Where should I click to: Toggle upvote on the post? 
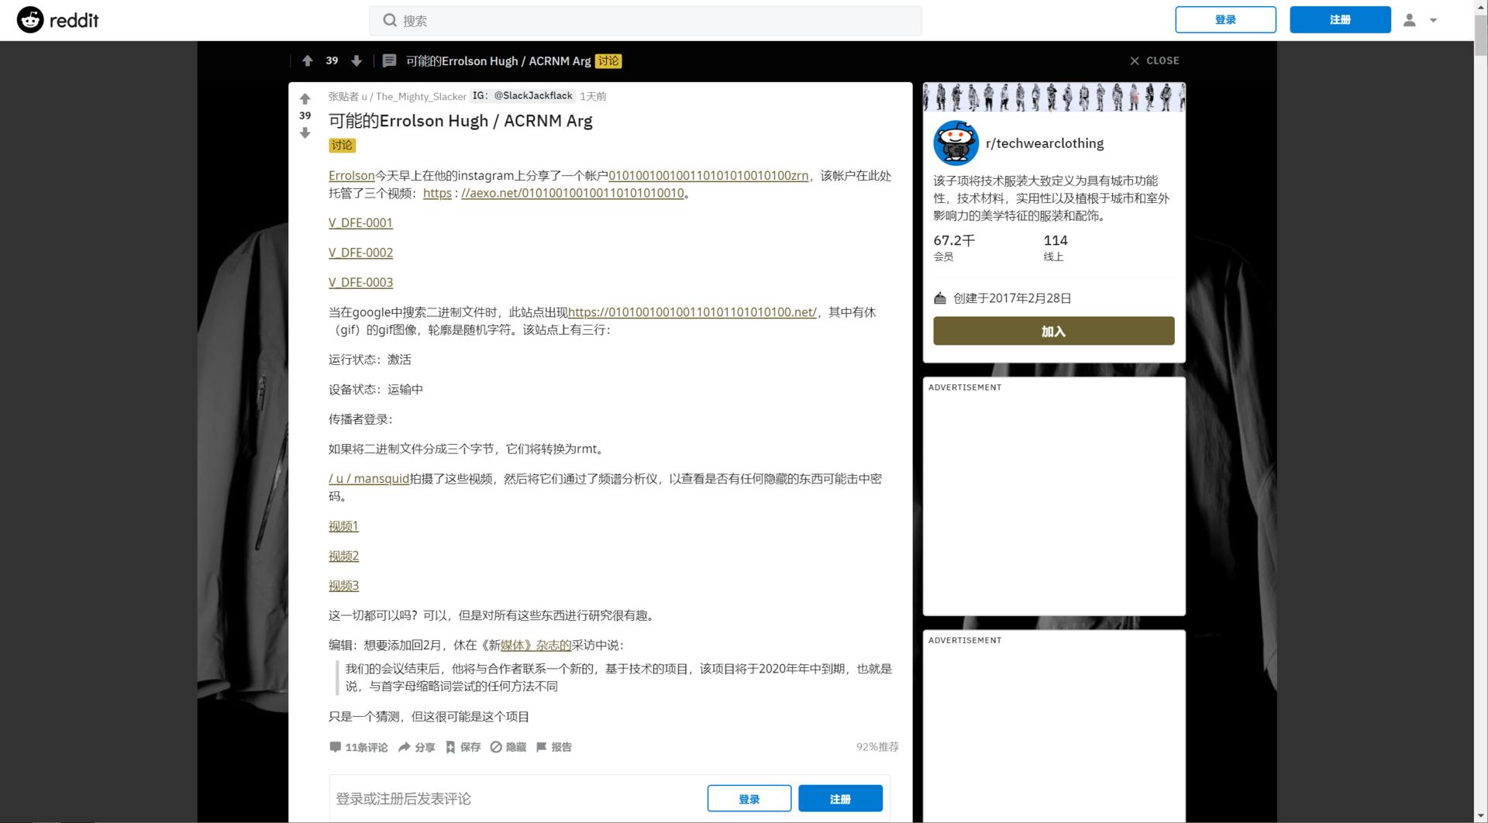(x=305, y=98)
